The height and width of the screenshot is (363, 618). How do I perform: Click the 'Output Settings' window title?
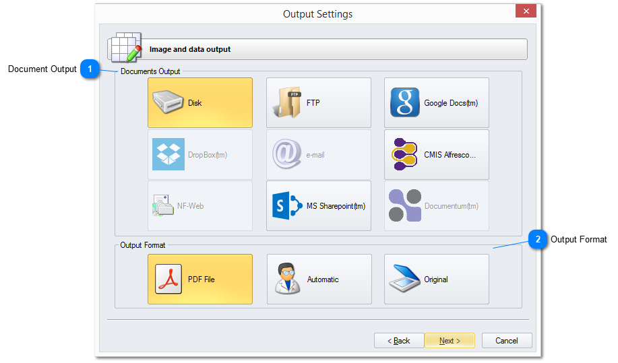point(317,14)
